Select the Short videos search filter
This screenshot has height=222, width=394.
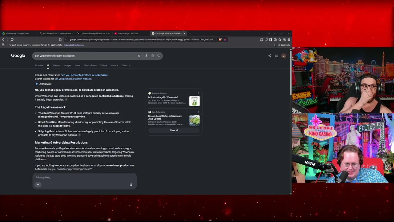[x=90, y=65]
